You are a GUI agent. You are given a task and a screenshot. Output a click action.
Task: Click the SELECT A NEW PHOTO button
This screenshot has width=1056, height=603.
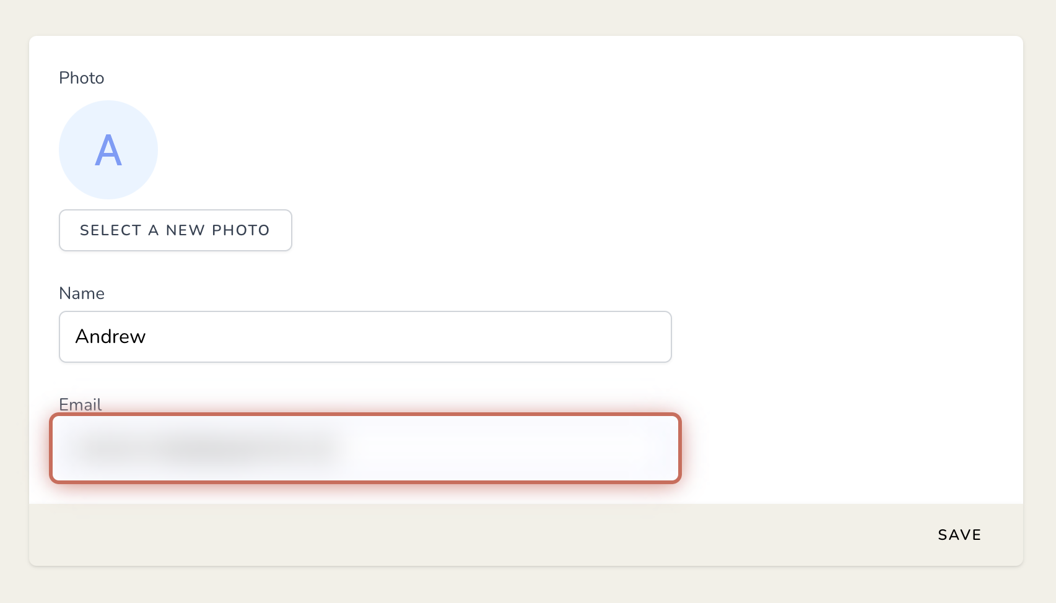[175, 230]
